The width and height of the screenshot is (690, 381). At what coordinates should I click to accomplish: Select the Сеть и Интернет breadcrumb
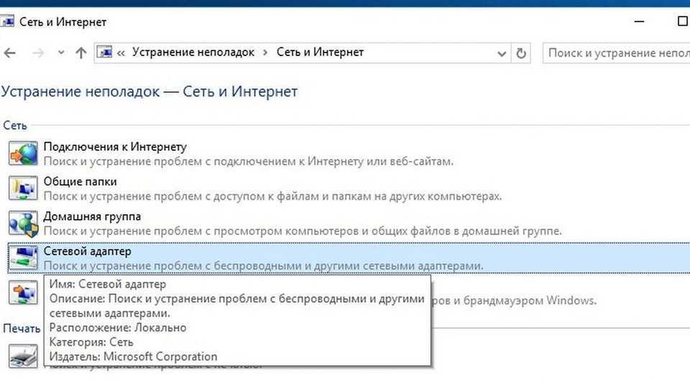[320, 52]
